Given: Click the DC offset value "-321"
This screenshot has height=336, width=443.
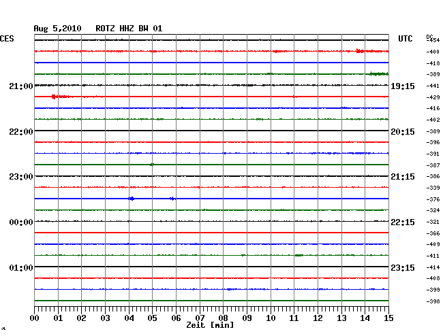Looking at the screenshot, I should tap(433, 222).
